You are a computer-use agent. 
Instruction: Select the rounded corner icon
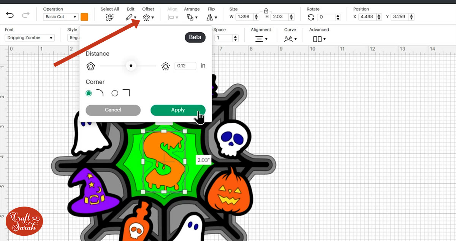click(x=100, y=93)
